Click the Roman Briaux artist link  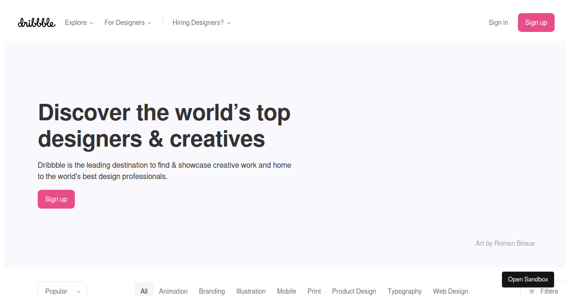515,243
